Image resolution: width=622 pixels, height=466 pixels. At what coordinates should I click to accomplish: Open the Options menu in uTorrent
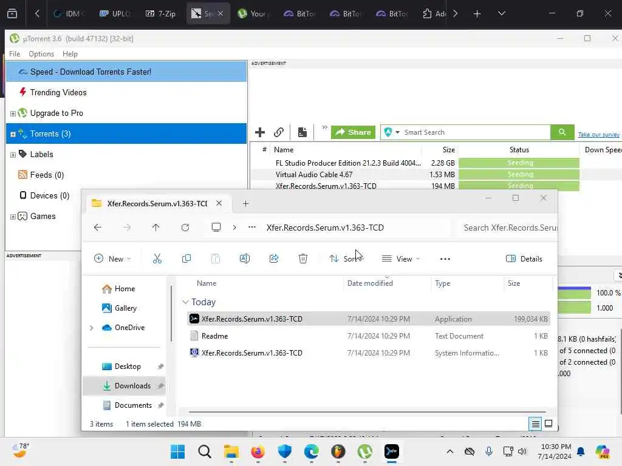(41, 54)
